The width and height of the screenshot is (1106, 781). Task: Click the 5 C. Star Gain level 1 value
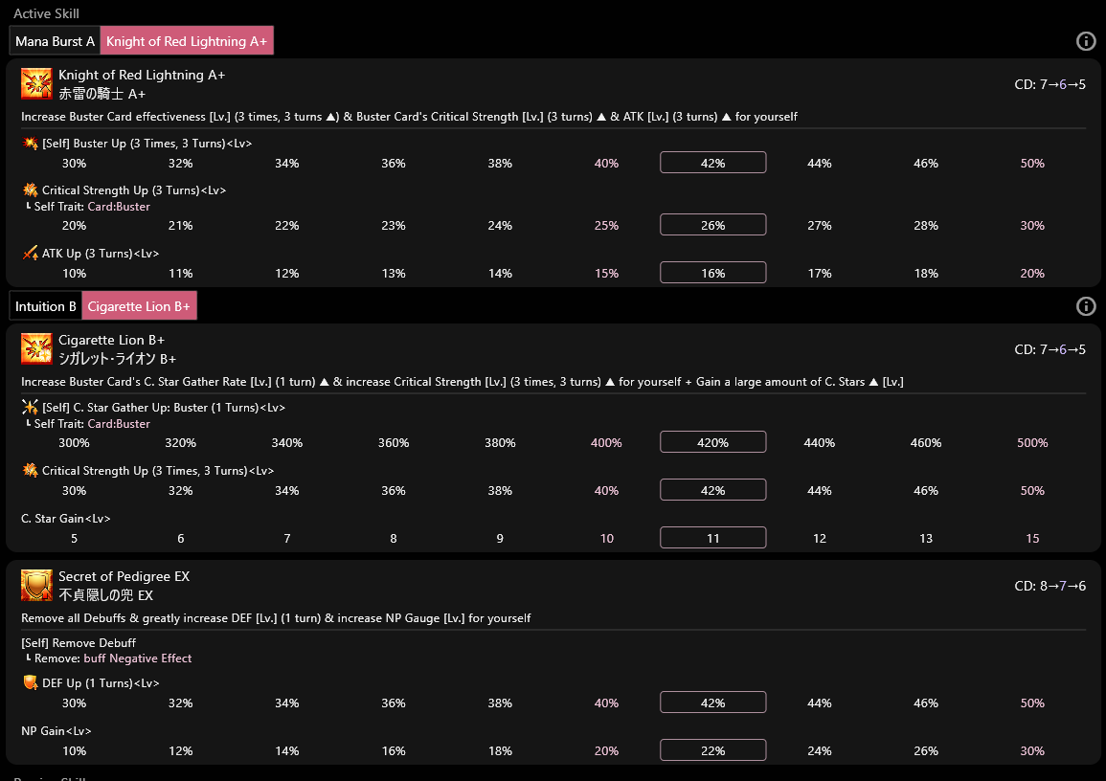coord(74,539)
